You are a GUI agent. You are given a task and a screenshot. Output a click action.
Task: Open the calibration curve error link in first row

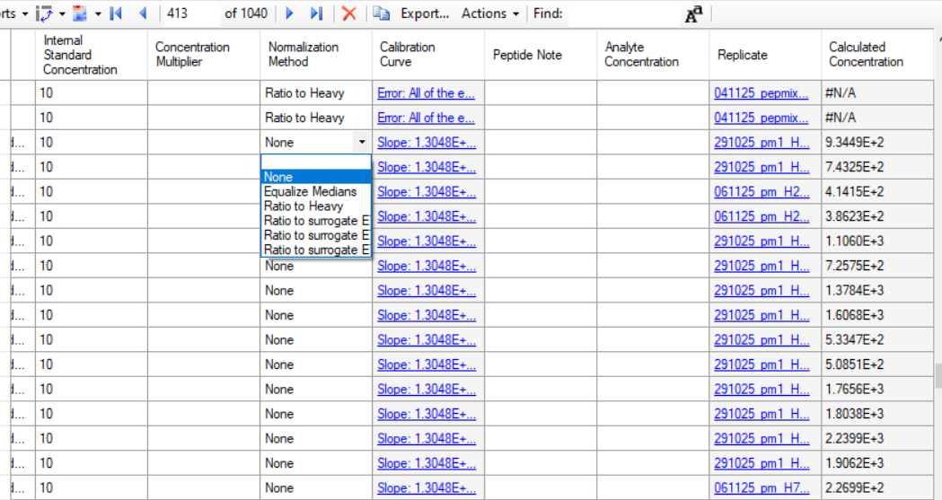coord(426,92)
